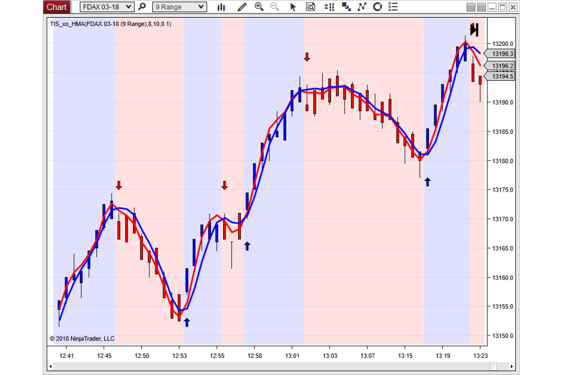Click the zoom in magnifier icon

tap(259, 7)
